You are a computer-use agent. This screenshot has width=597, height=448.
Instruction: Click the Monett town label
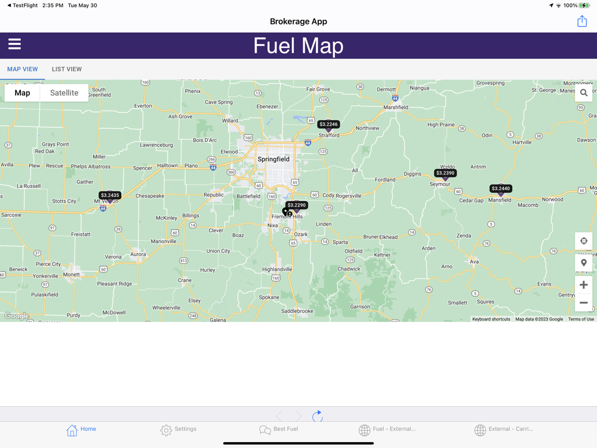(x=71, y=275)
